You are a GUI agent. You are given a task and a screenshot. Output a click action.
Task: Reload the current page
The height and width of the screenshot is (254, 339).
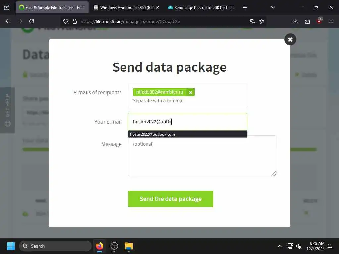click(32, 21)
